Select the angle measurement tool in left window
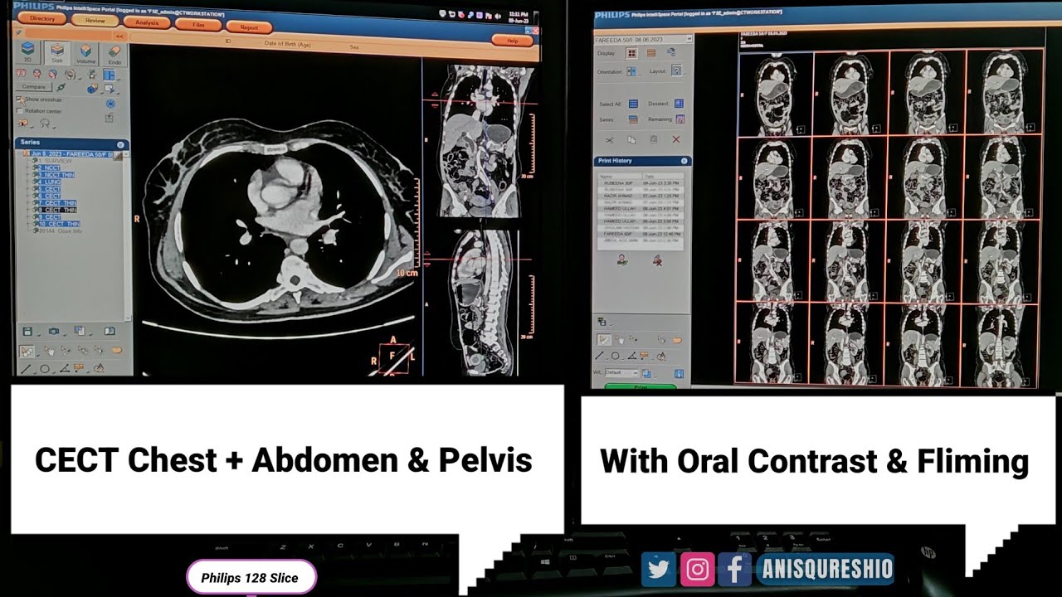 pyautogui.click(x=64, y=369)
